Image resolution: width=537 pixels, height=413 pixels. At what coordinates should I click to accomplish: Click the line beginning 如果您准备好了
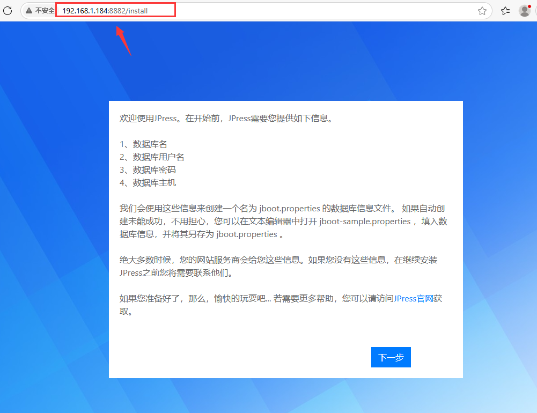(x=281, y=299)
